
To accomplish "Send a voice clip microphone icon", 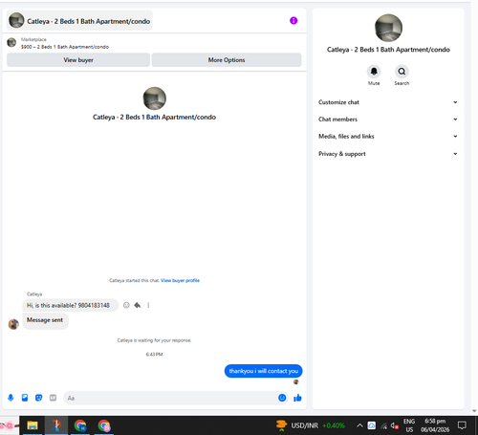I will coord(11,398).
